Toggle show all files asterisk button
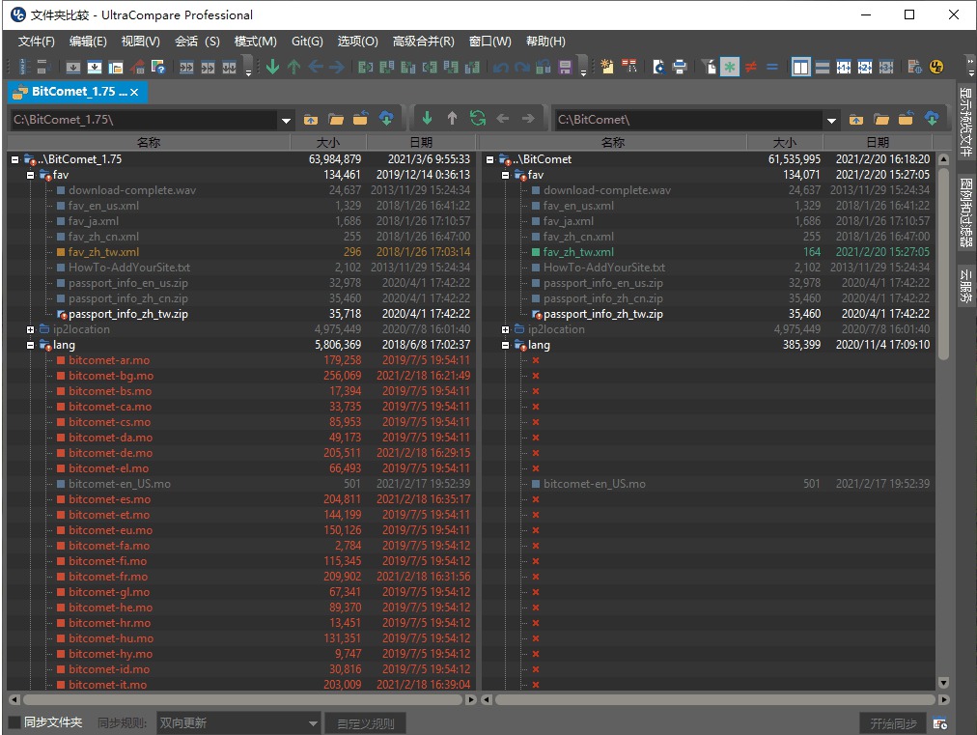Image resolution: width=977 pixels, height=735 pixels. (730, 67)
